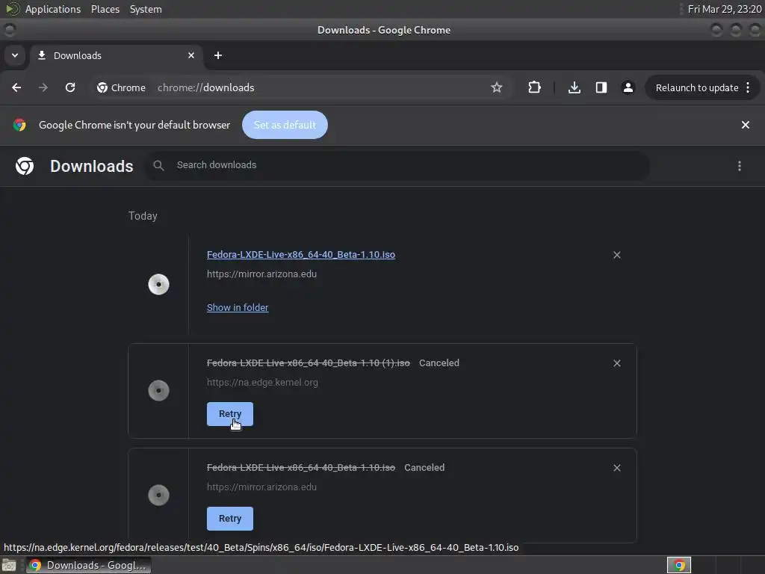Click disc icon of canceled arizona.edu download
The image size is (765, 574).
(158, 495)
